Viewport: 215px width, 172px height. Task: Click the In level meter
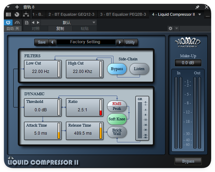point(178,113)
